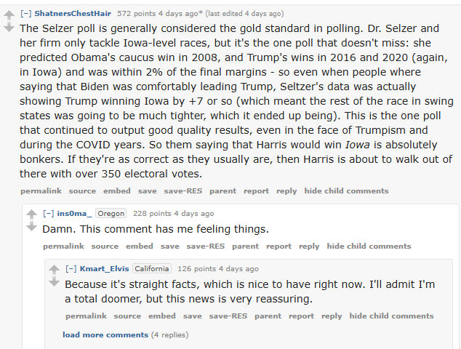Upvote ShatnersChestHair's comment
The image size is (461, 349).
pyautogui.click(x=9, y=15)
